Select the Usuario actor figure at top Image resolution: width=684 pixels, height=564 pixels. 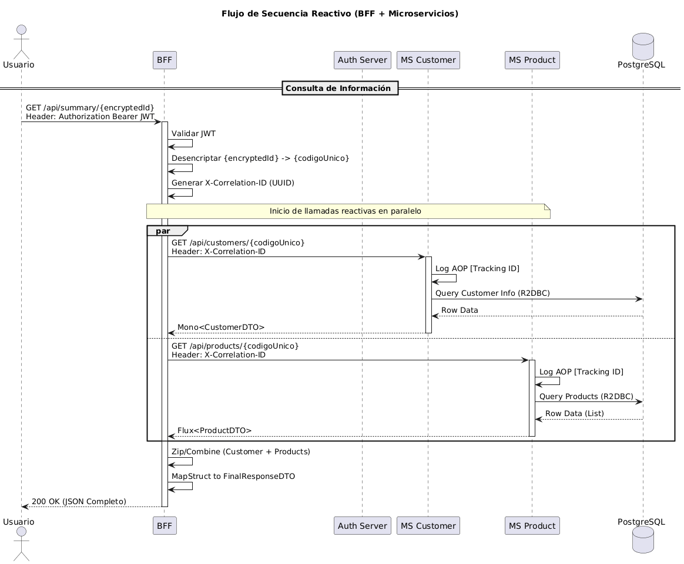tap(22, 41)
